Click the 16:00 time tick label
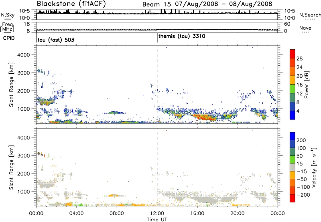The height and width of the screenshot is (222, 321). tap(197, 214)
